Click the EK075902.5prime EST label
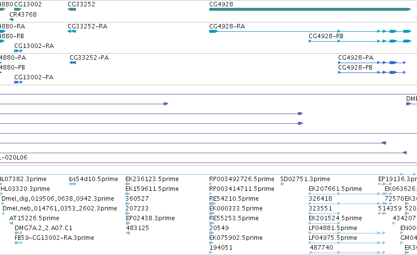Screen dimensions: 417x255 [236, 238]
